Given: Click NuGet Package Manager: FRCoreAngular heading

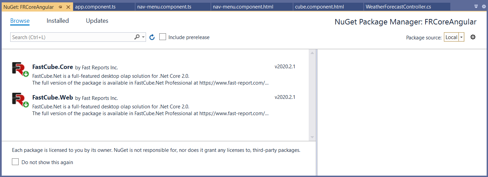Looking at the screenshot, I should pos(405,22).
